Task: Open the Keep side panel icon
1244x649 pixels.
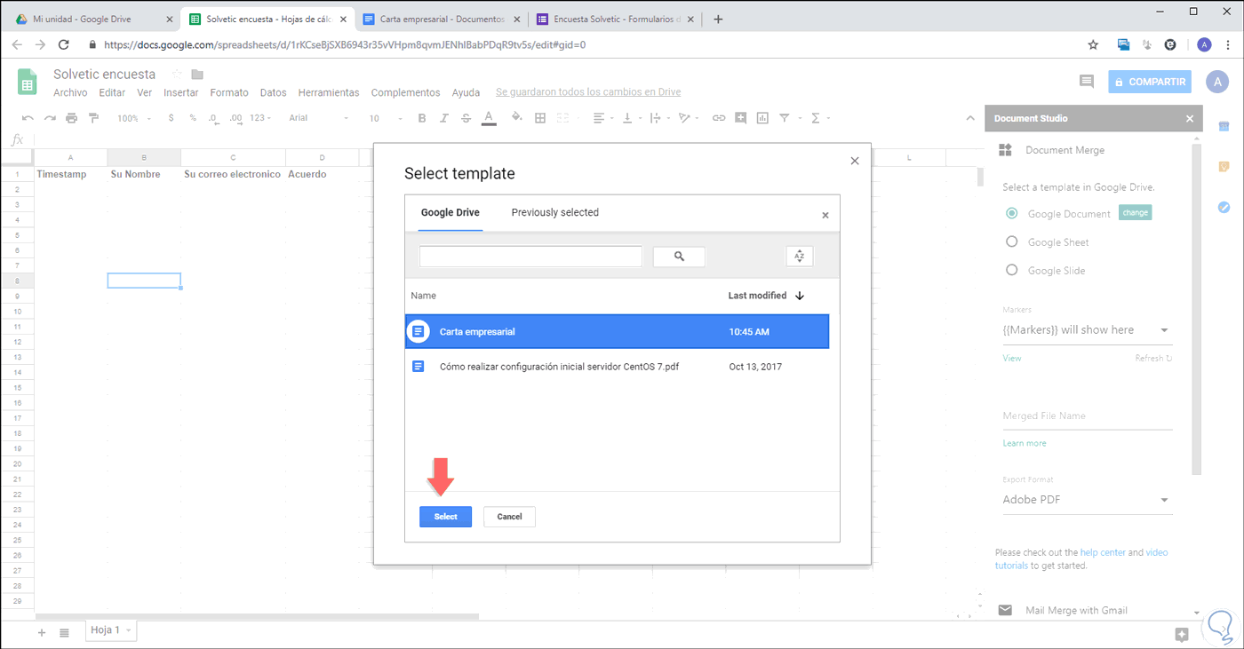Action: [1224, 166]
